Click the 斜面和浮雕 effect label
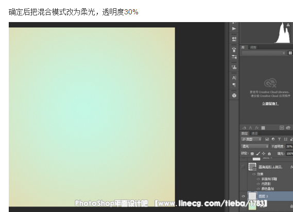This screenshot has width=293, height=212. [269, 179]
